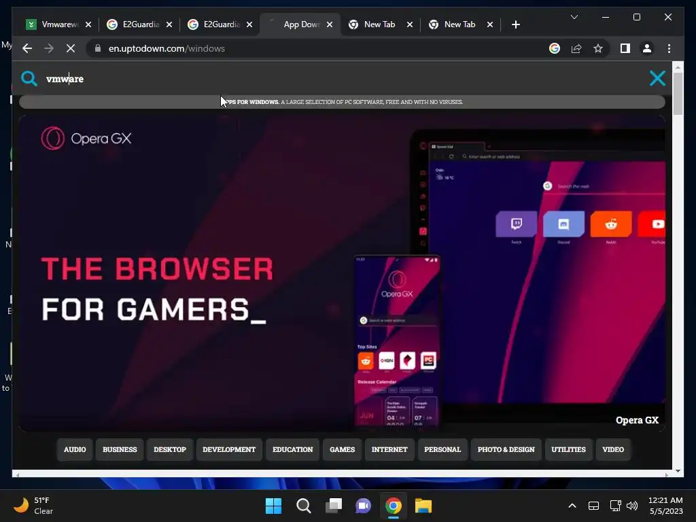This screenshot has height=522, width=696.
Task: Open the Chat app on taskbar
Action: 363,506
